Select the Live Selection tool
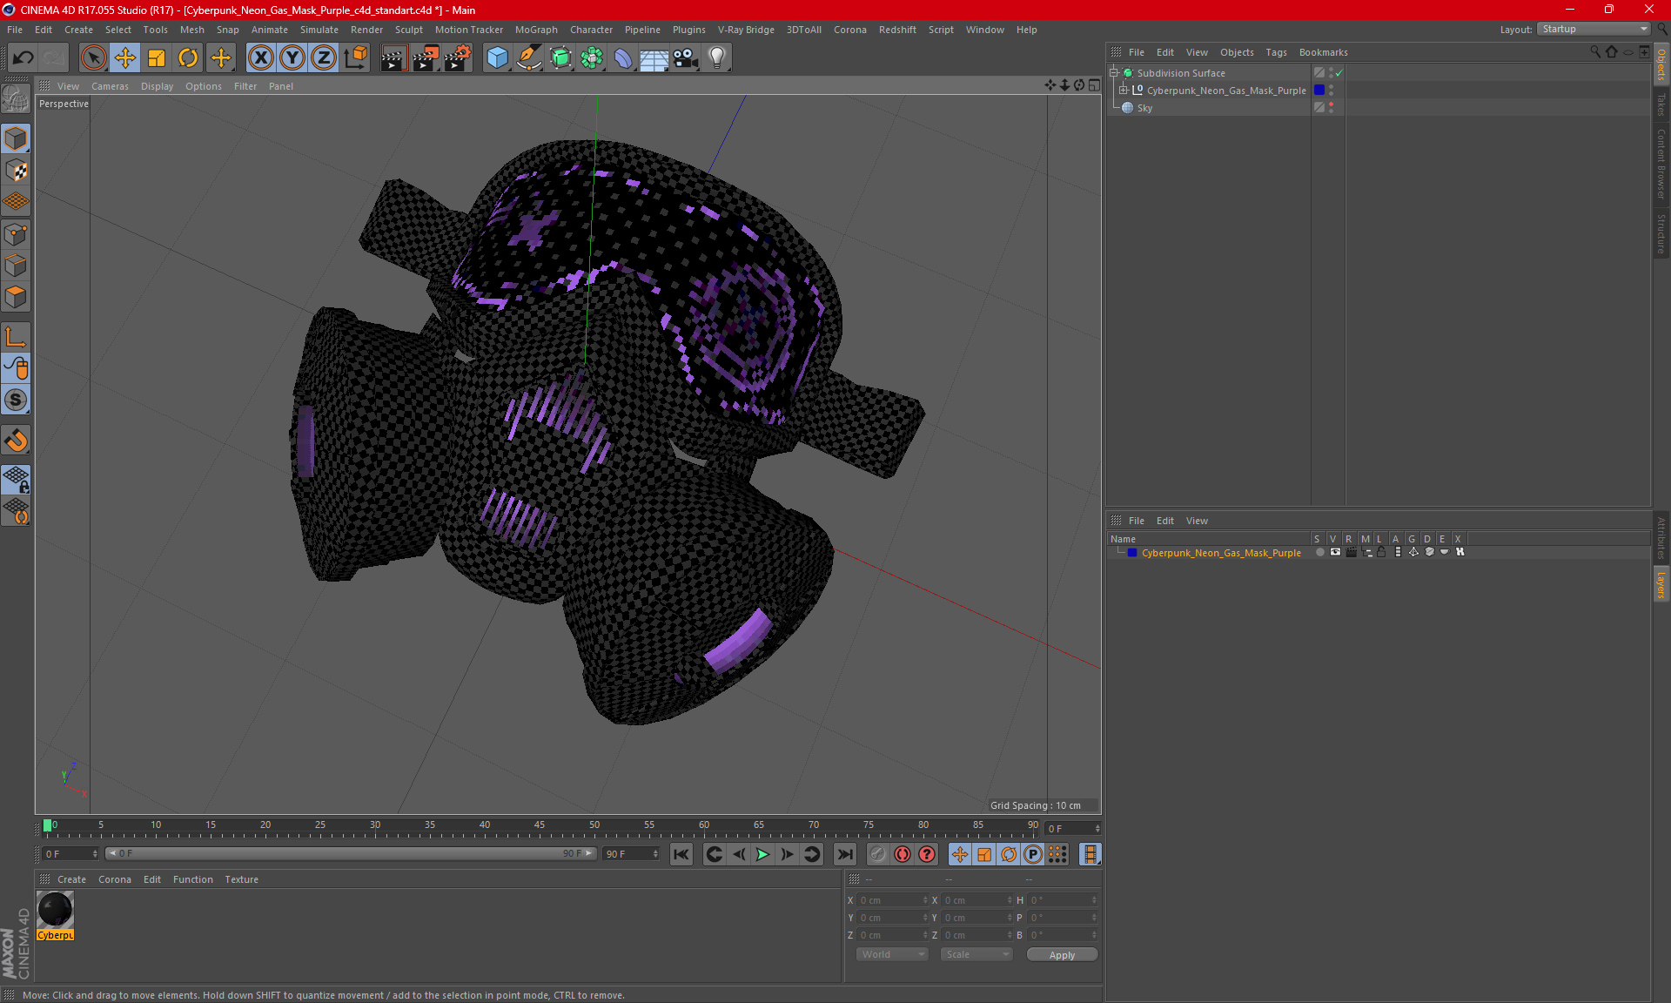The height and width of the screenshot is (1003, 1671). click(93, 58)
